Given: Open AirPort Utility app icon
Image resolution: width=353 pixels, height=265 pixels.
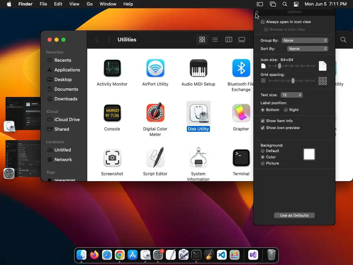Looking at the screenshot, I should coord(155,68).
